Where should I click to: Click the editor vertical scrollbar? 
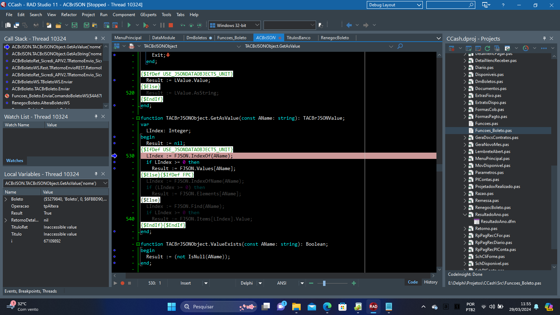(440, 162)
